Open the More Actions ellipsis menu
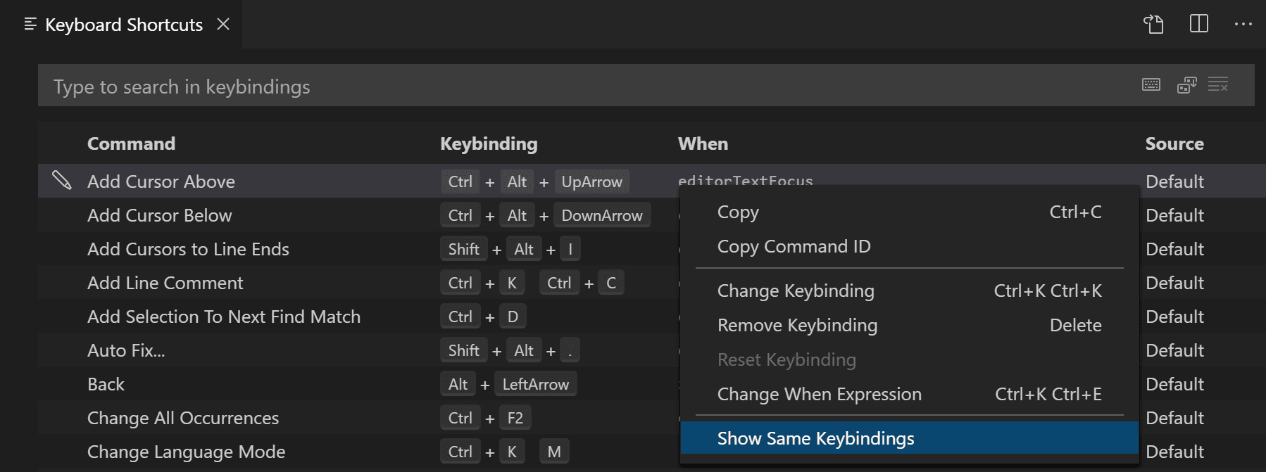Image resolution: width=1266 pixels, height=472 pixels. 1243,24
